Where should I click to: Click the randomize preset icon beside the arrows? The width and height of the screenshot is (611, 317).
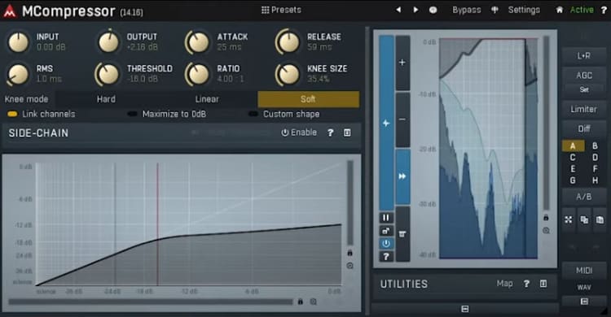tap(433, 10)
